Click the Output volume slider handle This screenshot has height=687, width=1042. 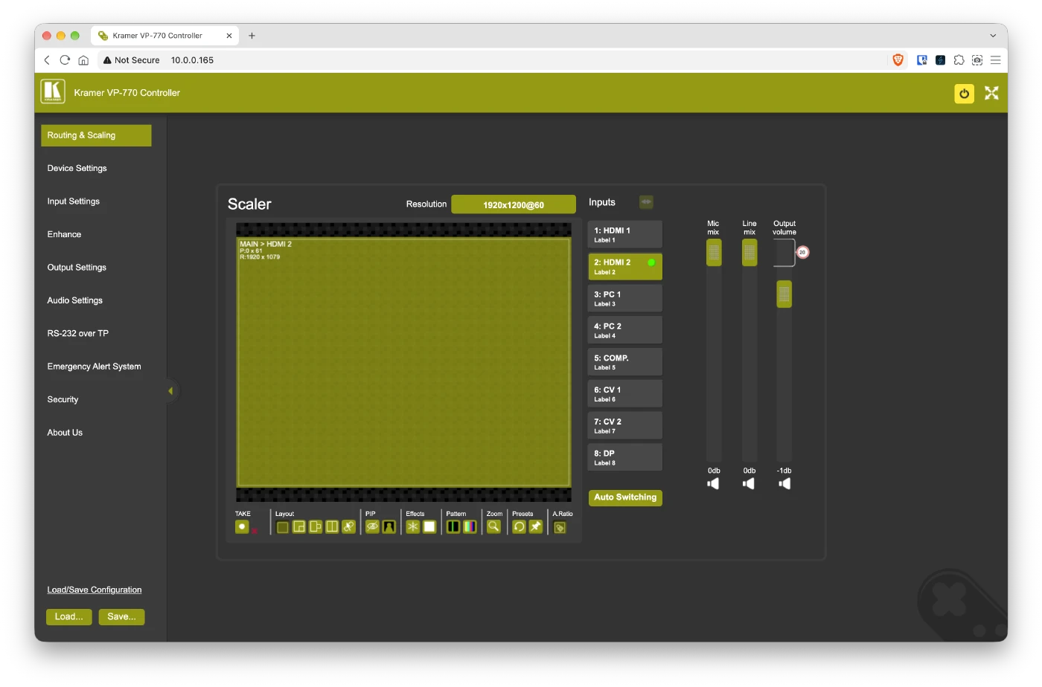coord(784,294)
